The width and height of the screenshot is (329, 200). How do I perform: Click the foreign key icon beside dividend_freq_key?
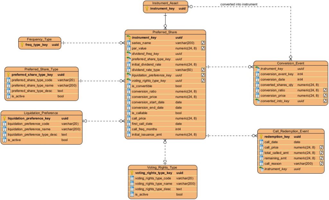click(129, 54)
